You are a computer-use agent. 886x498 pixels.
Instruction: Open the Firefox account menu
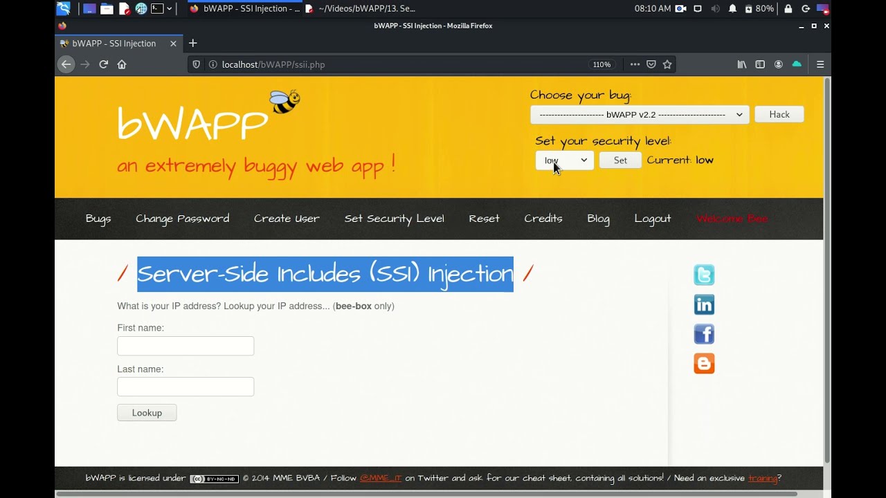tap(779, 64)
